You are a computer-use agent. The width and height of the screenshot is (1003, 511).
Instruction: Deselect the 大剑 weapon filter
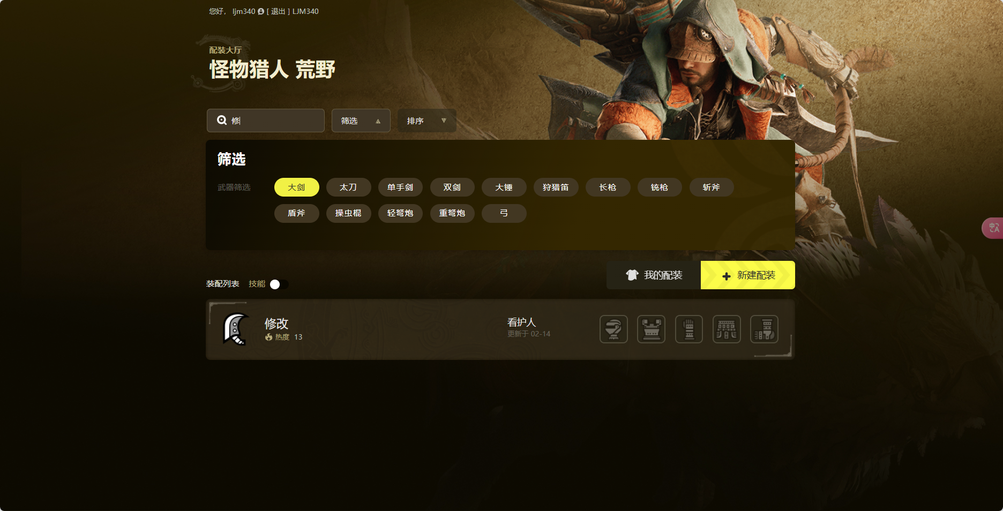click(296, 187)
